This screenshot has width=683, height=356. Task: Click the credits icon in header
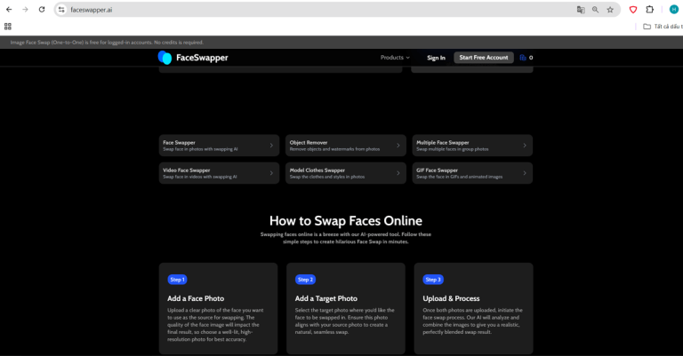[523, 58]
